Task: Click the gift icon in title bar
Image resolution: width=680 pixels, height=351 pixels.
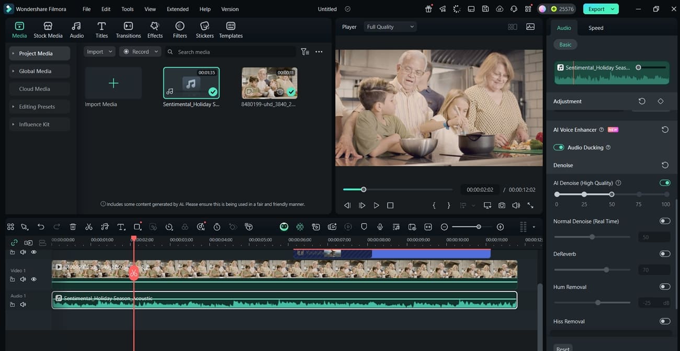Action: pos(428,9)
